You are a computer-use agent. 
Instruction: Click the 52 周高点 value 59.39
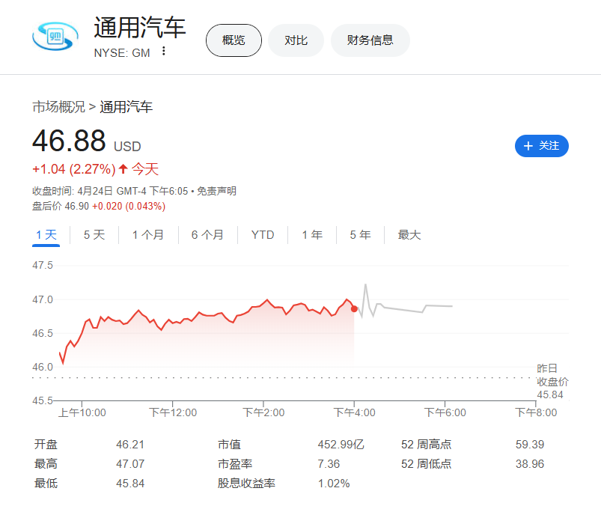530,445
